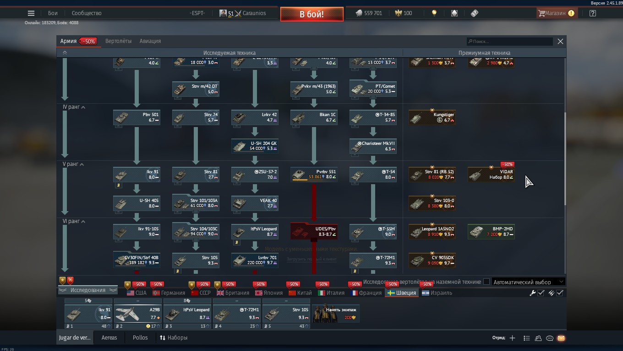The width and height of the screenshot is (623, 351).
Task: Click the В бой! battle button
Action: click(312, 14)
